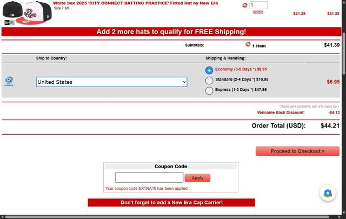The width and height of the screenshot is (346, 219).
Task: Click the Maryland residents sales tax note
Action: 309,107
